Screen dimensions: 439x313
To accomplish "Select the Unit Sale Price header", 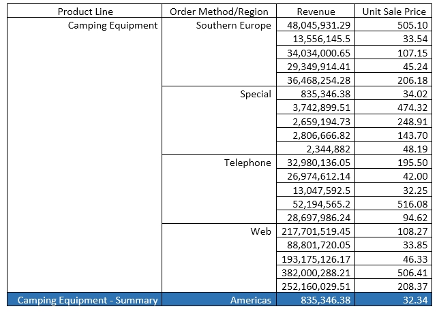I will tap(393, 12).
